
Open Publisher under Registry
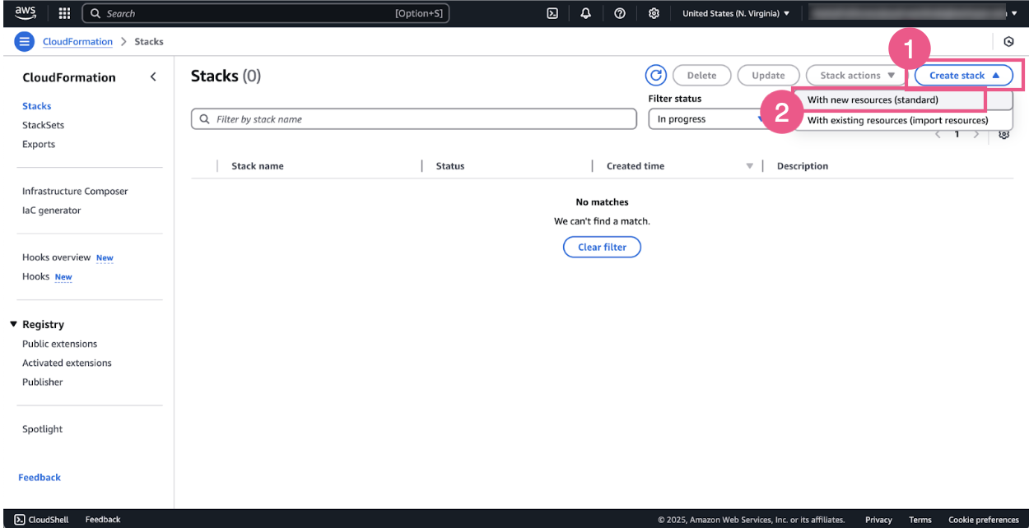click(x=43, y=382)
